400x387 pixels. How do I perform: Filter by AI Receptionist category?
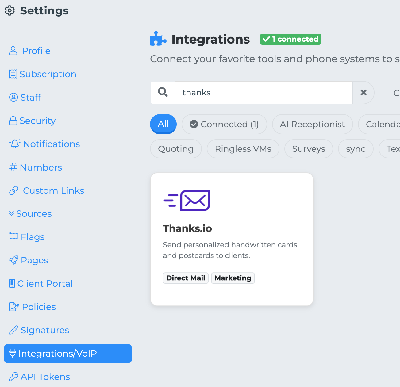(312, 124)
